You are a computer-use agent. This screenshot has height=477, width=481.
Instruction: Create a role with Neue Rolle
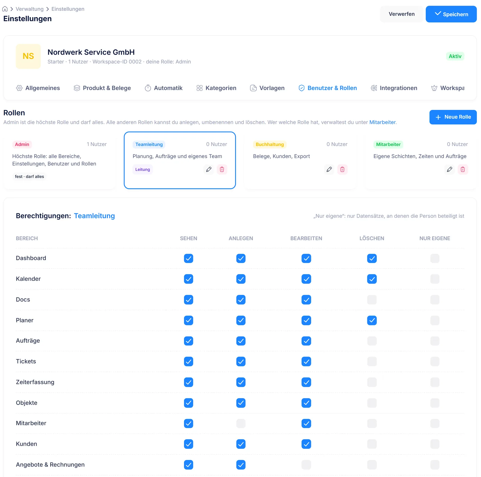coord(453,117)
